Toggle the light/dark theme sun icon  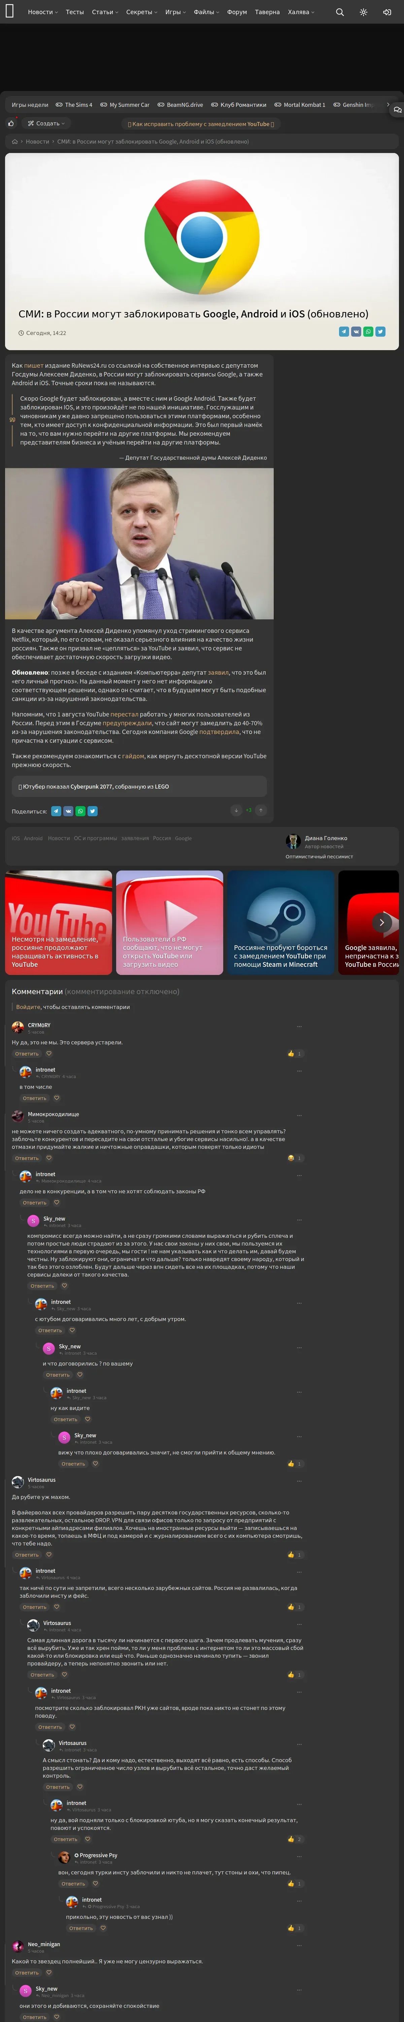(x=363, y=12)
